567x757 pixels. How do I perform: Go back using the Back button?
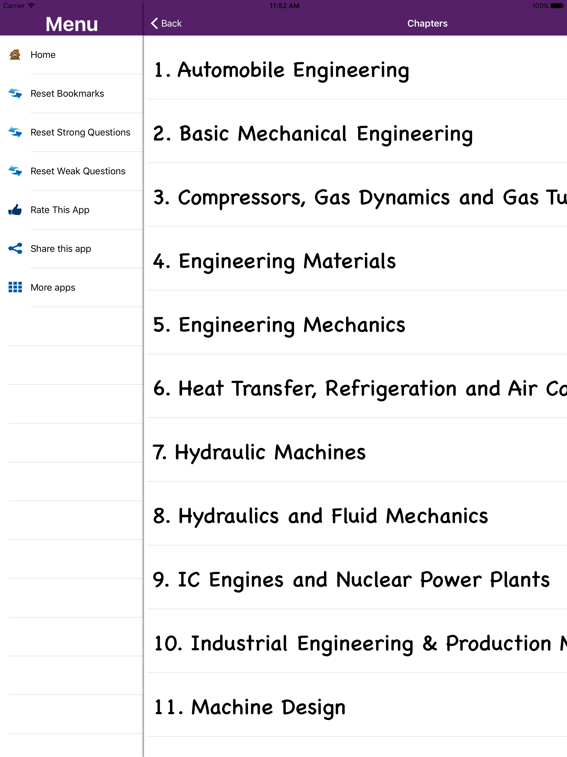point(166,23)
